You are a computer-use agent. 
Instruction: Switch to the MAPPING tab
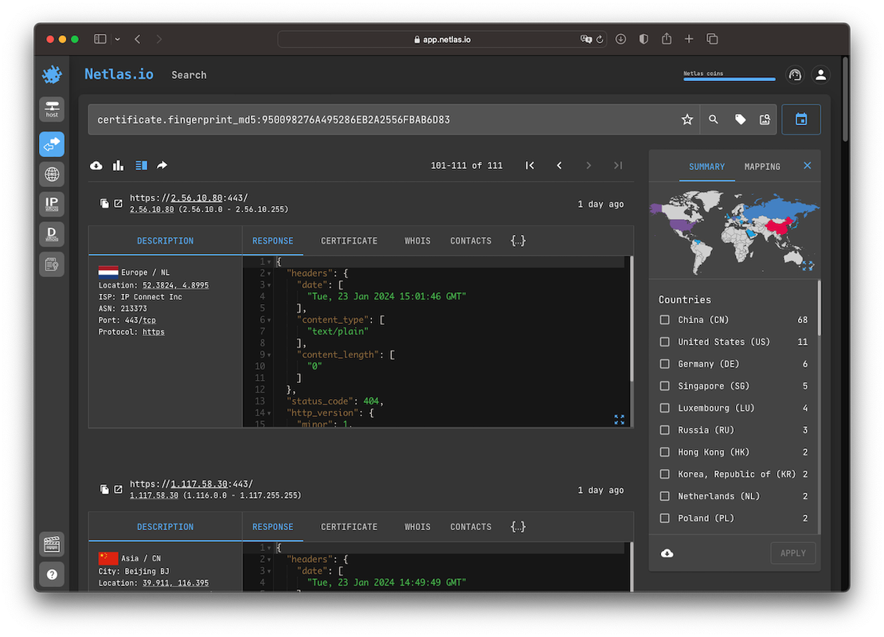coord(762,166)
